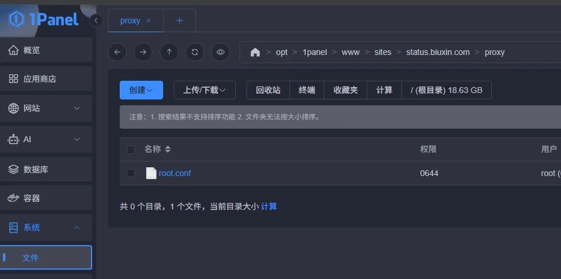Viewport: 561px width, 279px height.
Task: Navigate to opt in the breadcrumb
Action: click(282, 52)
